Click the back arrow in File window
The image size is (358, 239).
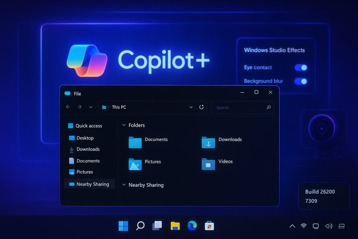tap(68, 107)
